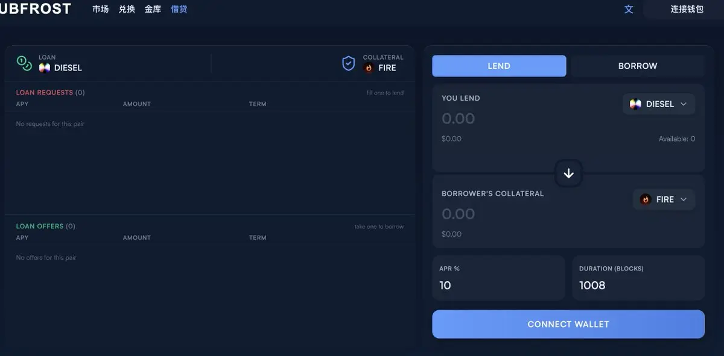Click the Duration (Blocks) field showing 1008
Image resolution: width=724 pixels, height=356 pixels.
[638, 285]
